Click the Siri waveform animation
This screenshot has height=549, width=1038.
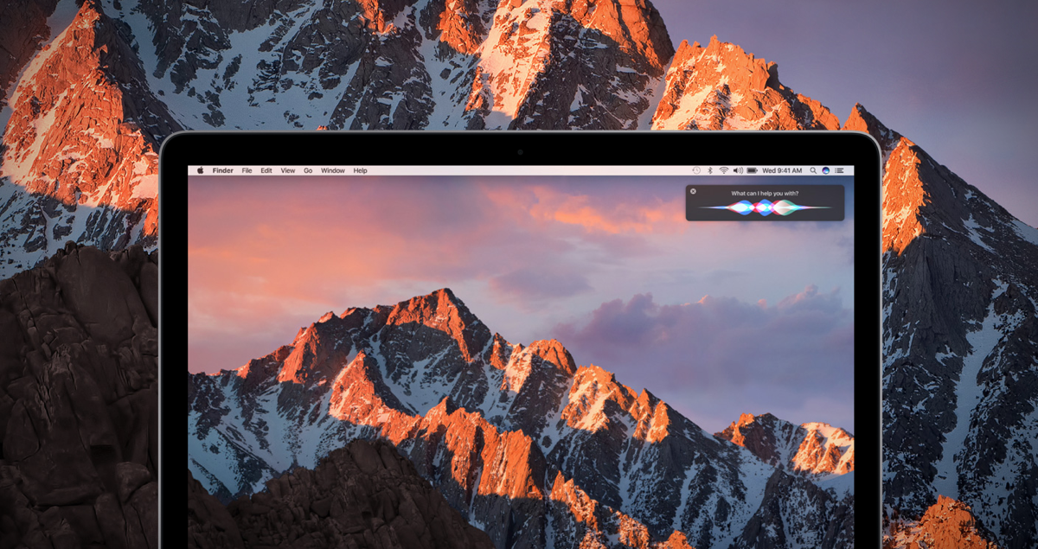tap(765, 207)
